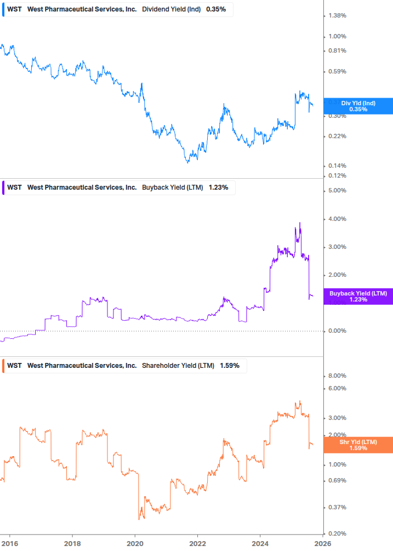Click the 2020 label on the time axis
Image resolution: width=393 pixels, height=551 pixels.
(x=135, y=544)
